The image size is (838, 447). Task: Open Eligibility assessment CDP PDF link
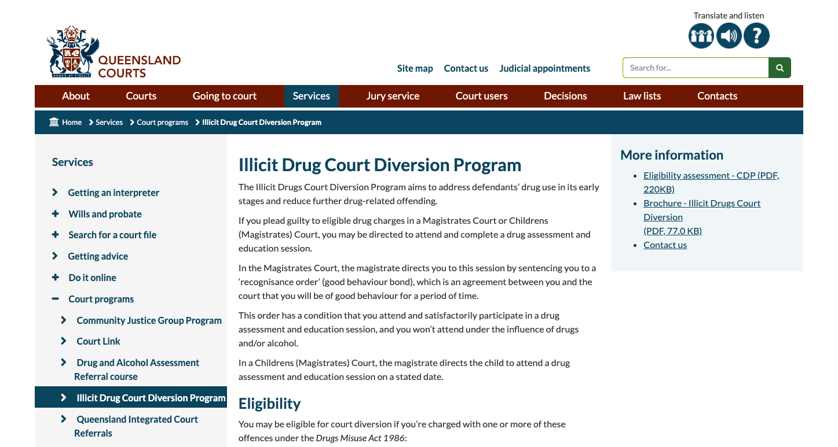click(711, 176)
